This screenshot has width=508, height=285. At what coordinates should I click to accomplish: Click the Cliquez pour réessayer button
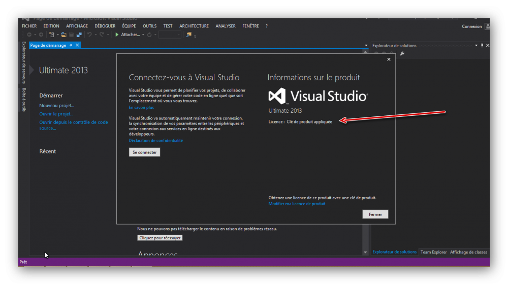pyautogui.click(x=160, y=238)
